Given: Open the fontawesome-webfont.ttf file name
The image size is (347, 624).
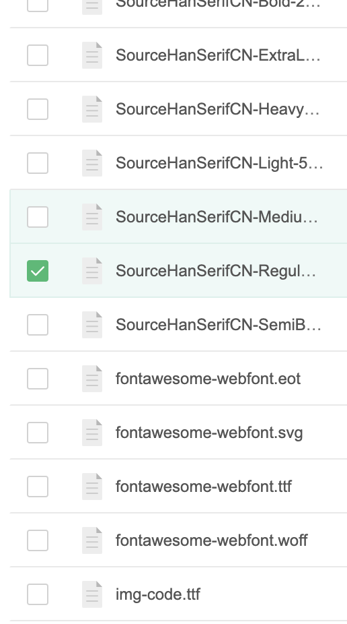Looking at the screenshot, I should 204,487.
